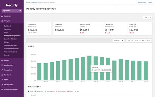Click the MRR help info icon
This screenshot has width=155, height=97.
33,46
